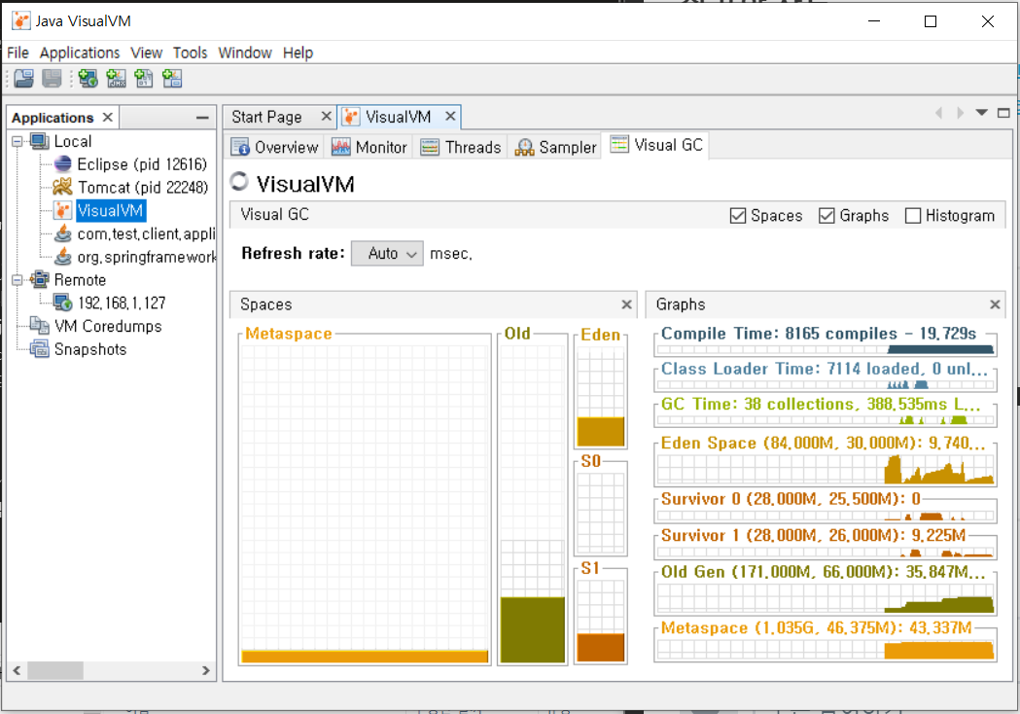Click the org.springframework Java app icon
Image resolution: width=1020 pixels, height=714 pixels.
coord(63,257)
